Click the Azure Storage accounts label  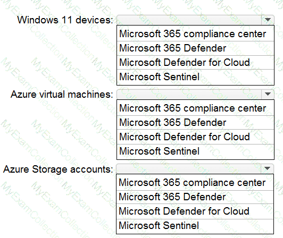(58, 169)
